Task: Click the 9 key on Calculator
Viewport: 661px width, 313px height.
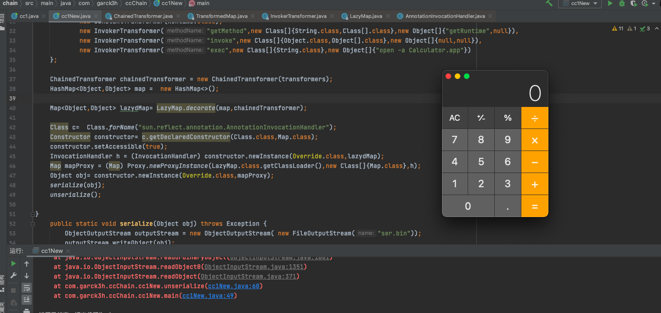Action: click(508, 140)
